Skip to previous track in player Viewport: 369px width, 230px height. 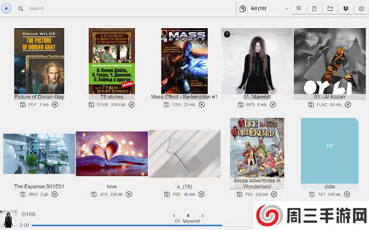(174, 216)
